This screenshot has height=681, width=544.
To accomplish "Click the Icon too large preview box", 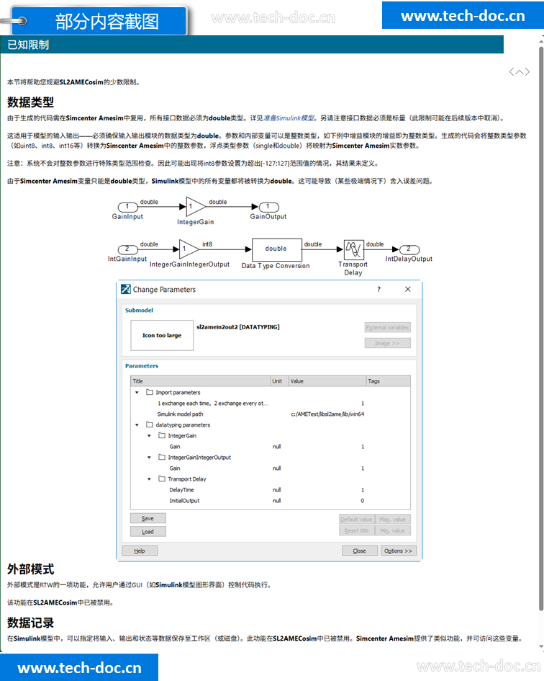I will pyautogui.click(x=162, y=335).
